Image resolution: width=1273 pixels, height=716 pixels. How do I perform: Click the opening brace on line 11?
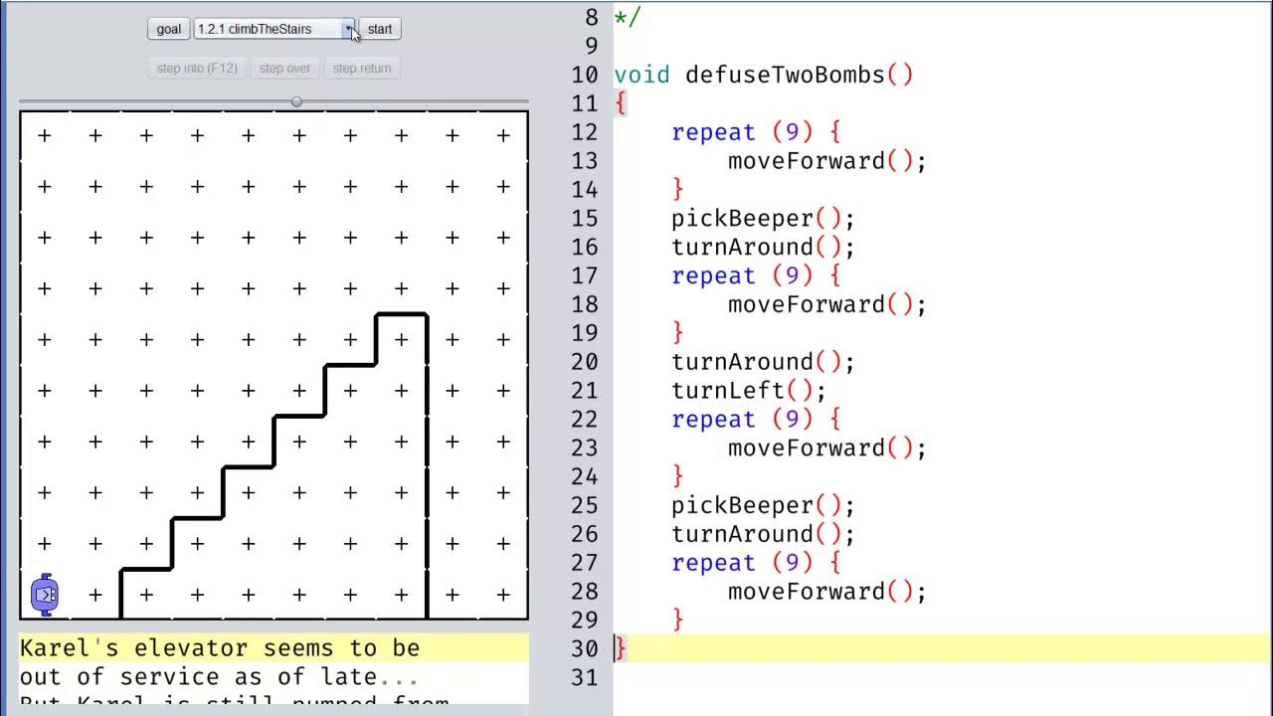tap(621, 103)
